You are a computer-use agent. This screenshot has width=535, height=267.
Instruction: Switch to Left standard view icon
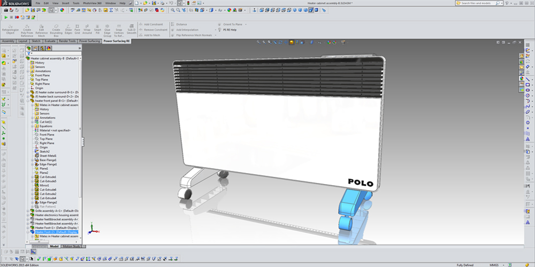(273, 10)
